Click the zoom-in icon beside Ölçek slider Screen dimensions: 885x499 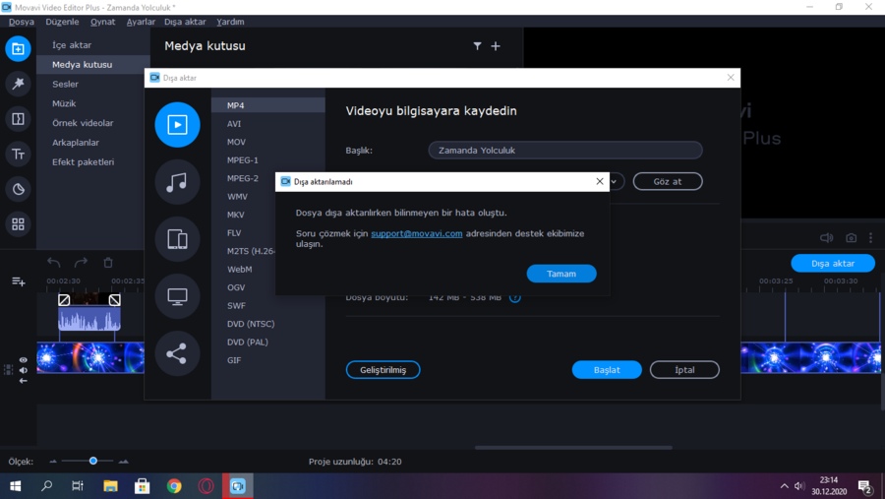[123, 462]
